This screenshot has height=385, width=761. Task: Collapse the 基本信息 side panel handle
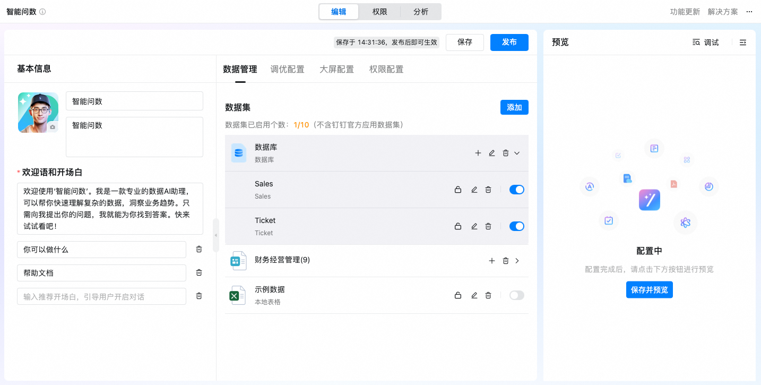[216, 235]
